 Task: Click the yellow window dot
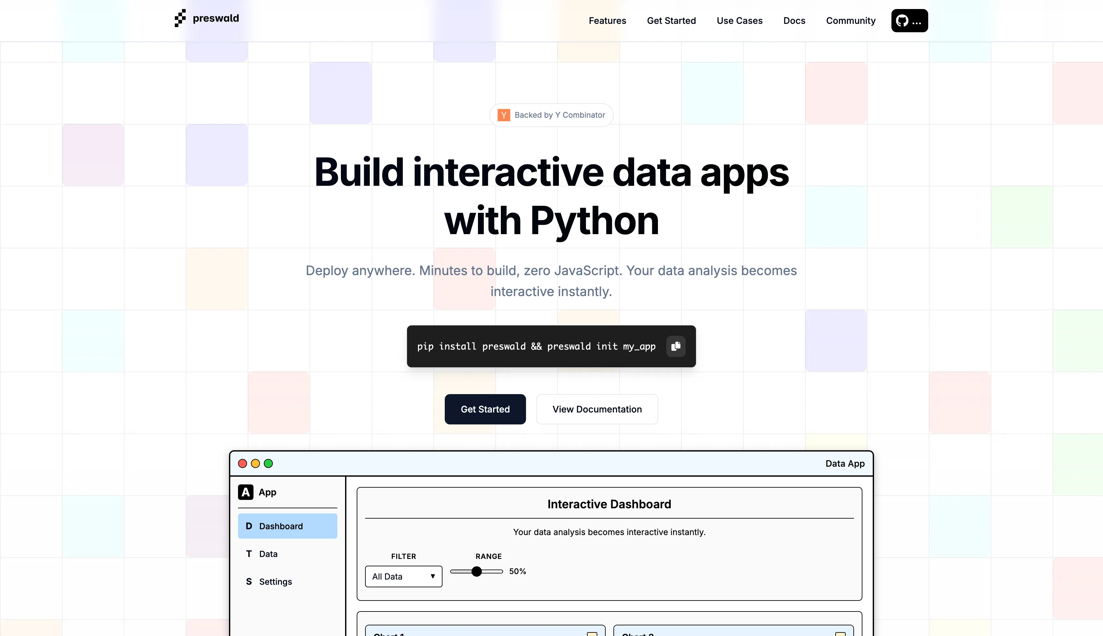255,463
